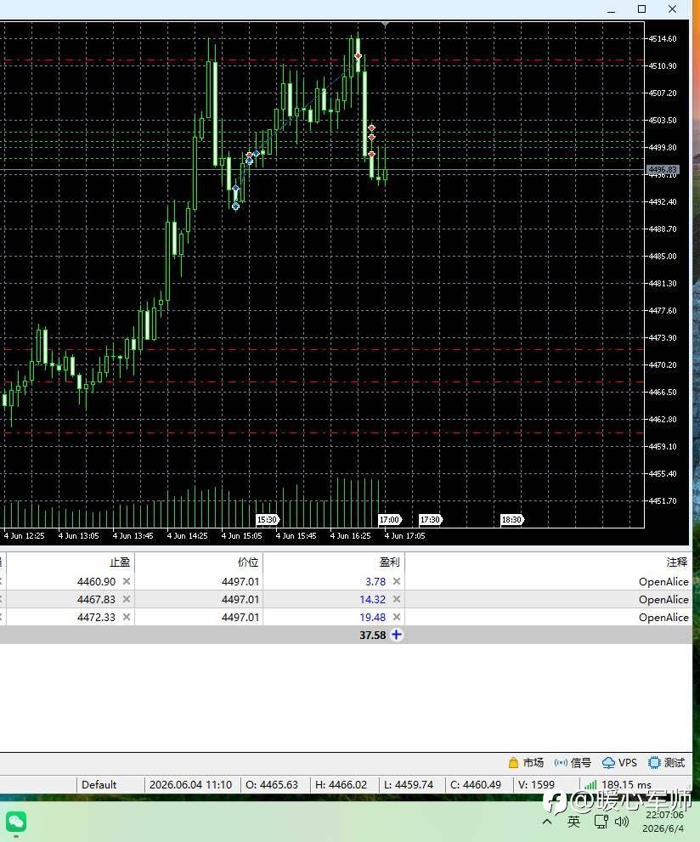Image resolution: width=700 pixels, height=842 pixels.
Task: Click the H: 4466.02 status entry
Action: [341, 784]
